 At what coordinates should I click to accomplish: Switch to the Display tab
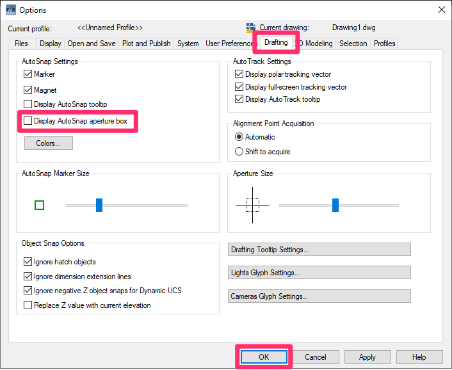[x=50, y=44]
